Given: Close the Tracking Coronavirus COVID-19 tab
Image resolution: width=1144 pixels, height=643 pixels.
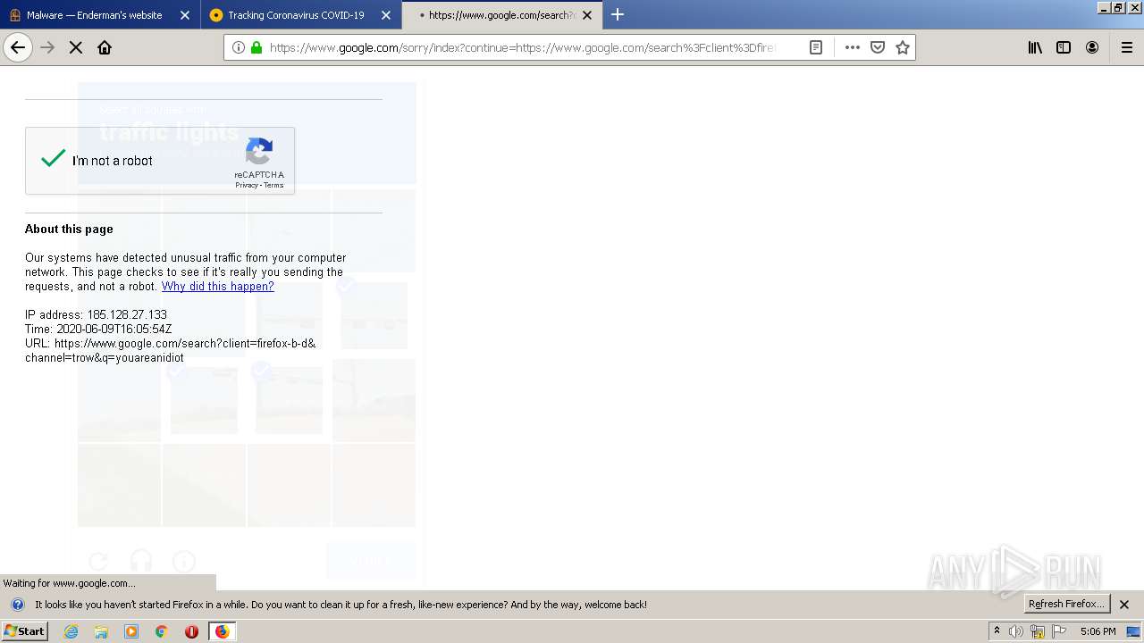Looking at the screenshot, I should tap(386, 15).
